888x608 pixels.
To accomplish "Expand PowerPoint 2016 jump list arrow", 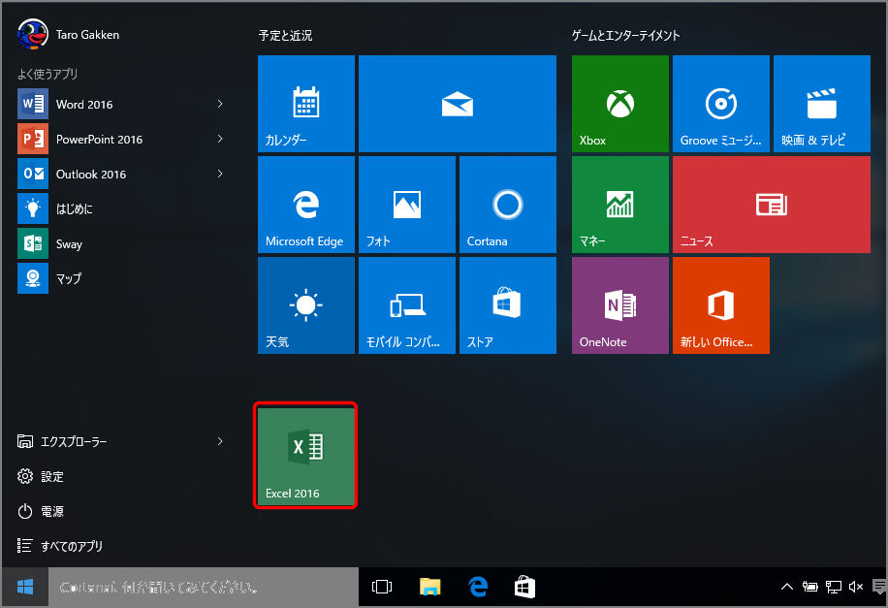I will [x=220, y=139].
